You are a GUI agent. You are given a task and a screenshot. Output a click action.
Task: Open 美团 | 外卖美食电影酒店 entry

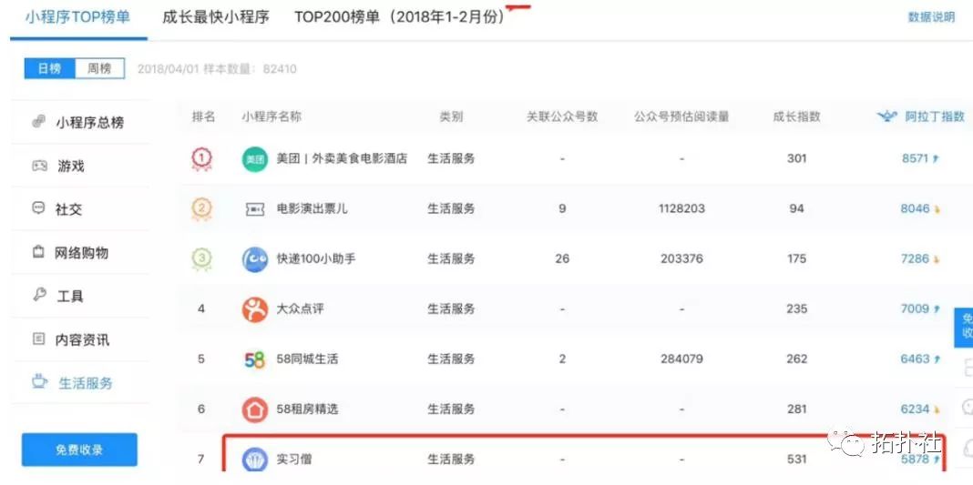tap(342, 158)
